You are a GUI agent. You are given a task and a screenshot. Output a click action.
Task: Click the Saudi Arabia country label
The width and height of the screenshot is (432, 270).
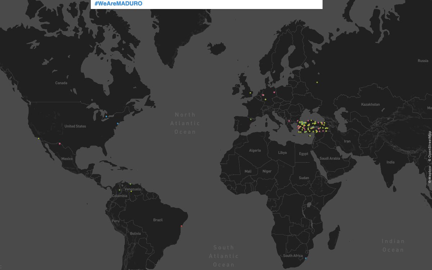coord(330,158)
